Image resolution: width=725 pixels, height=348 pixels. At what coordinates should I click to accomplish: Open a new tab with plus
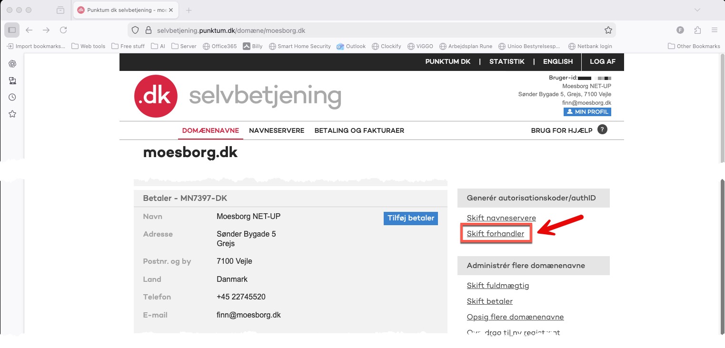tap(189, 10)
